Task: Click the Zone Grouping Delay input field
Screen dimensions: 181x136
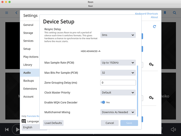Action: click(118, 83)
